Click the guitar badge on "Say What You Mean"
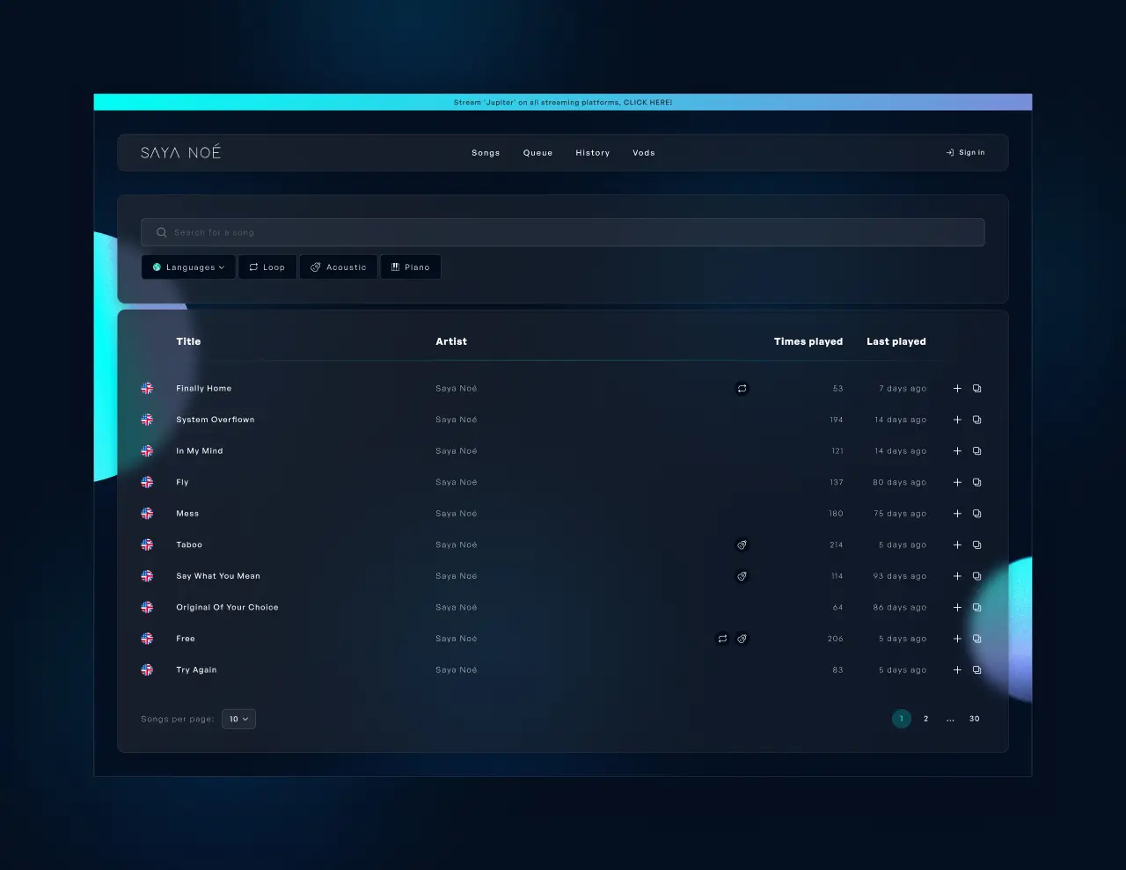This screenshot has height=870, width=1126. point(742,576)
